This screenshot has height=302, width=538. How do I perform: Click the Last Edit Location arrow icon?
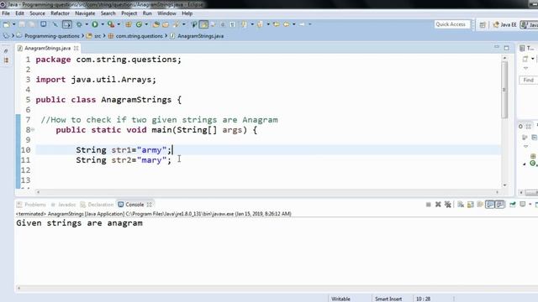coord(277,24)
